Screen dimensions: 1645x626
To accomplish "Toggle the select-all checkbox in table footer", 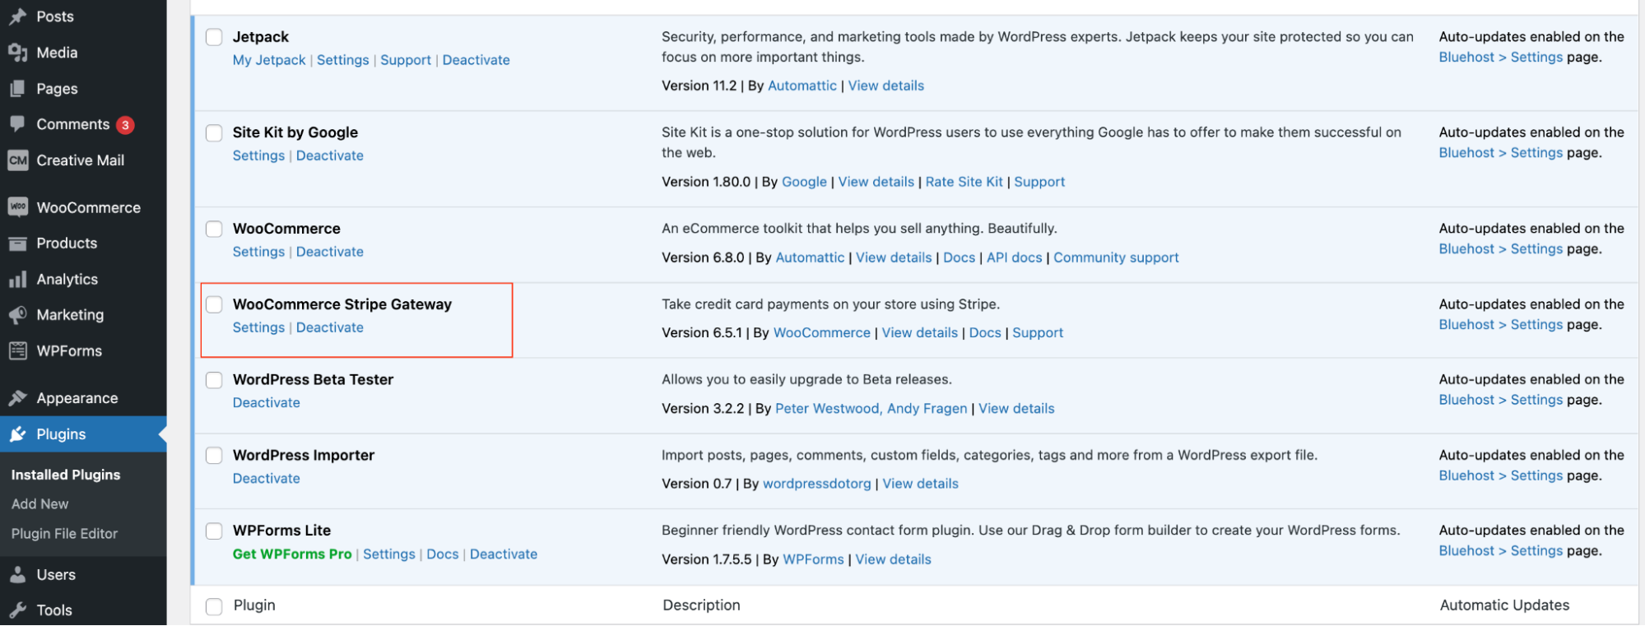I will point(214,606).
